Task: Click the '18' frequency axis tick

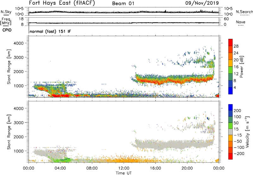Action: click(x=21, y=19)
